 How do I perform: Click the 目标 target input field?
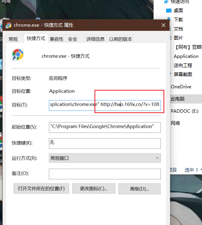coord(105,105)
